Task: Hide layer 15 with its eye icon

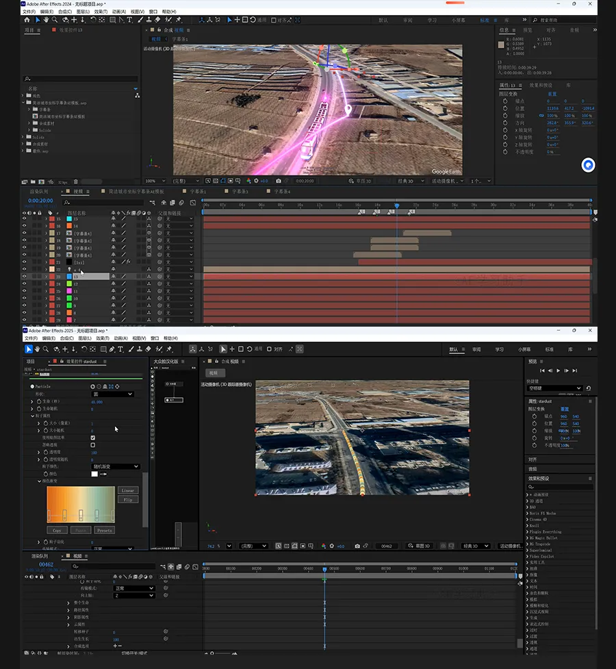Action: pyautogui.click(x=24, y=218)
